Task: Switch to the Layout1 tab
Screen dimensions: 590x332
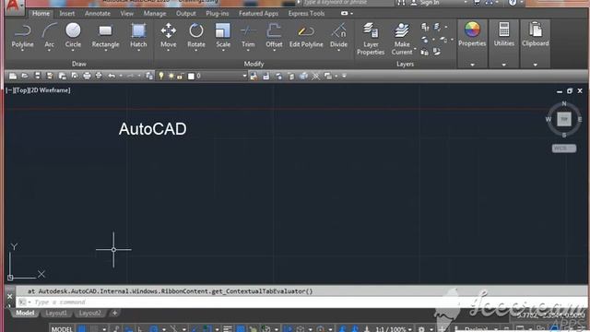Action: pos(56,314)
